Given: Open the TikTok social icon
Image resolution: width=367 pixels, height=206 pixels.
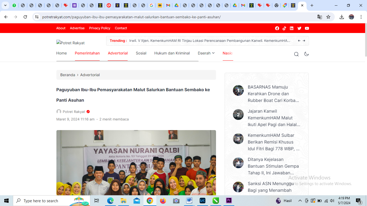Looking at the screenshot, I should [x=284, y=28].
